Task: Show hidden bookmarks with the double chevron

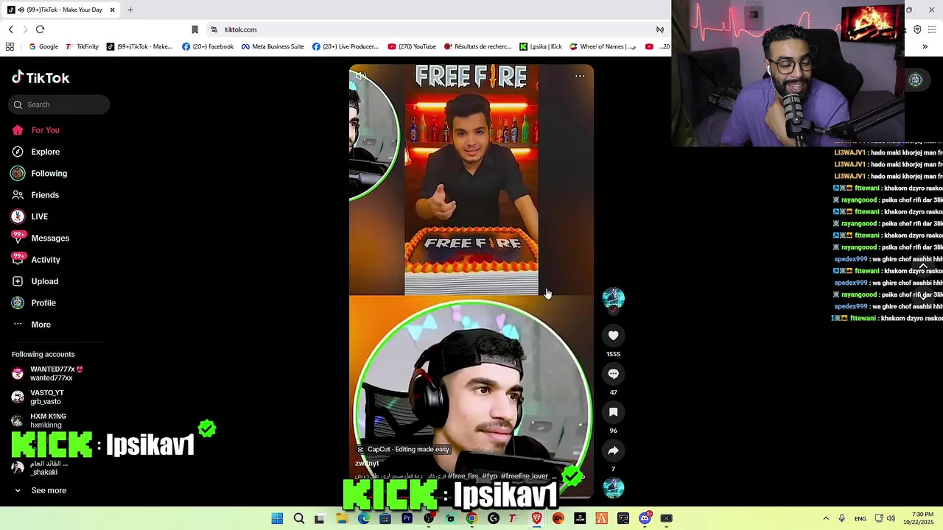Action: coord(925,46)
